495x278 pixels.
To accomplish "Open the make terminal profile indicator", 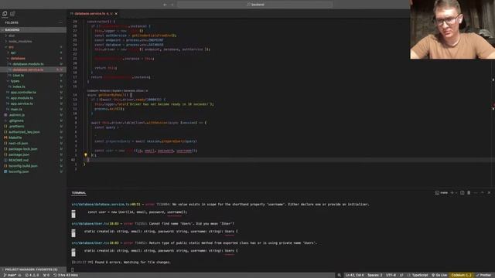I will tap(442, 192).
